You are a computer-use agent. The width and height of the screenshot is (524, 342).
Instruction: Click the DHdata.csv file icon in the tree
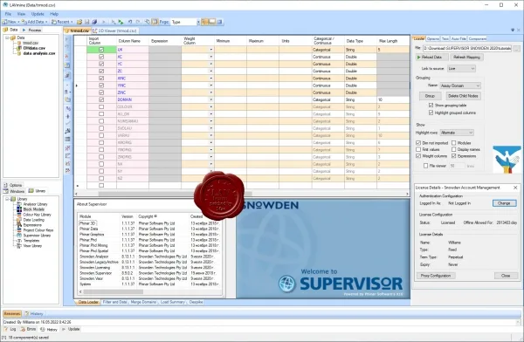point(19,48)
